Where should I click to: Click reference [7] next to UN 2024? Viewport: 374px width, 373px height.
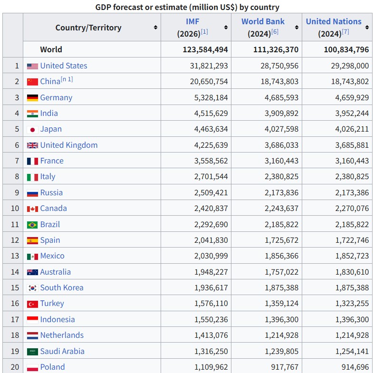click(x=345, y=32)
